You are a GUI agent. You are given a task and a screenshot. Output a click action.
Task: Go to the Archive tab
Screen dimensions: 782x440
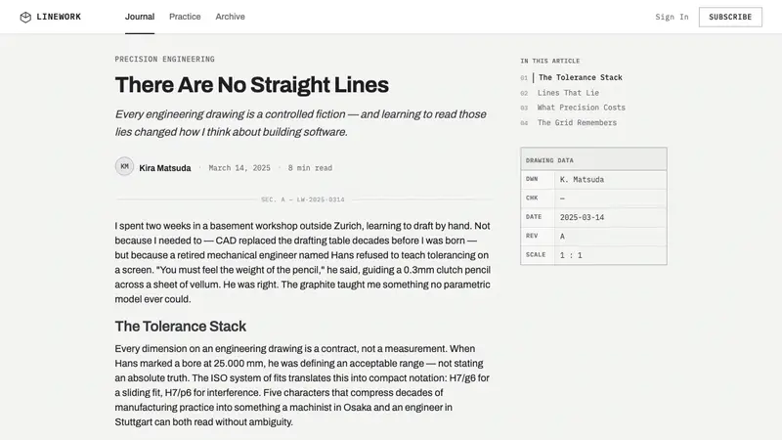pos(230,17)
